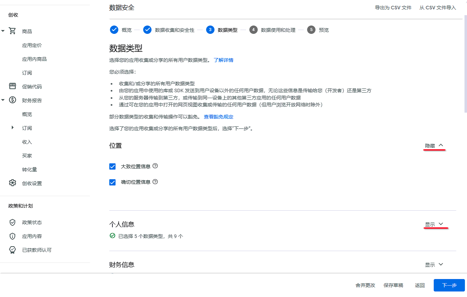Screen dimensions: 467x297
Task: Click green check icon under 个人信息
Action: coord(112,236)
